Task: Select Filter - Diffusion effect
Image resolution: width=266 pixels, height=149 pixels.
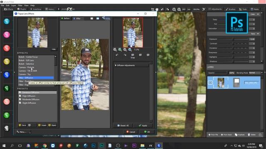Action: 36,78
